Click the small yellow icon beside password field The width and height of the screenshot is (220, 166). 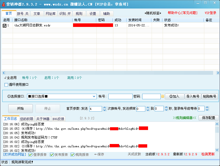click(163, 96)
